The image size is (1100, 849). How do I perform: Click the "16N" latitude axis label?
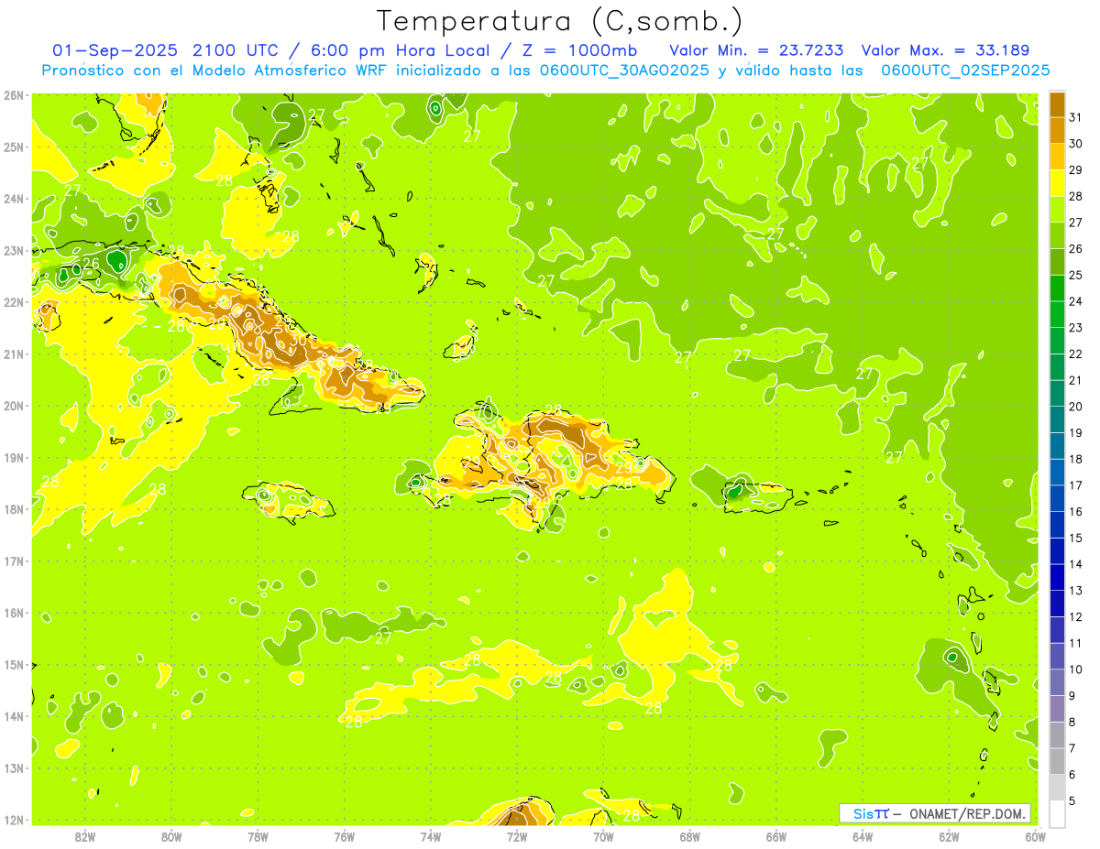(x=14, y=613)
